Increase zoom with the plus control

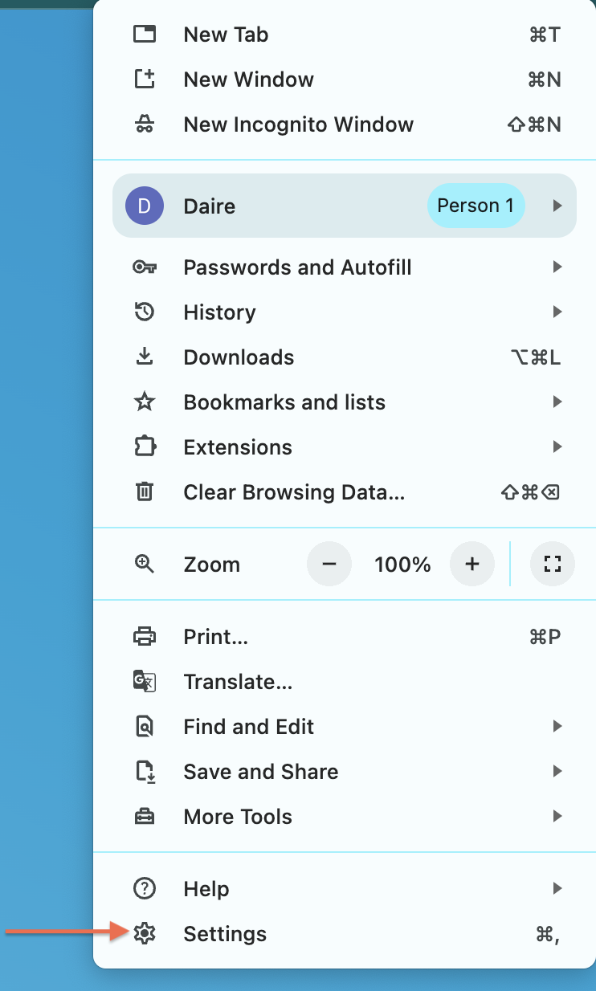pos(472,564)
